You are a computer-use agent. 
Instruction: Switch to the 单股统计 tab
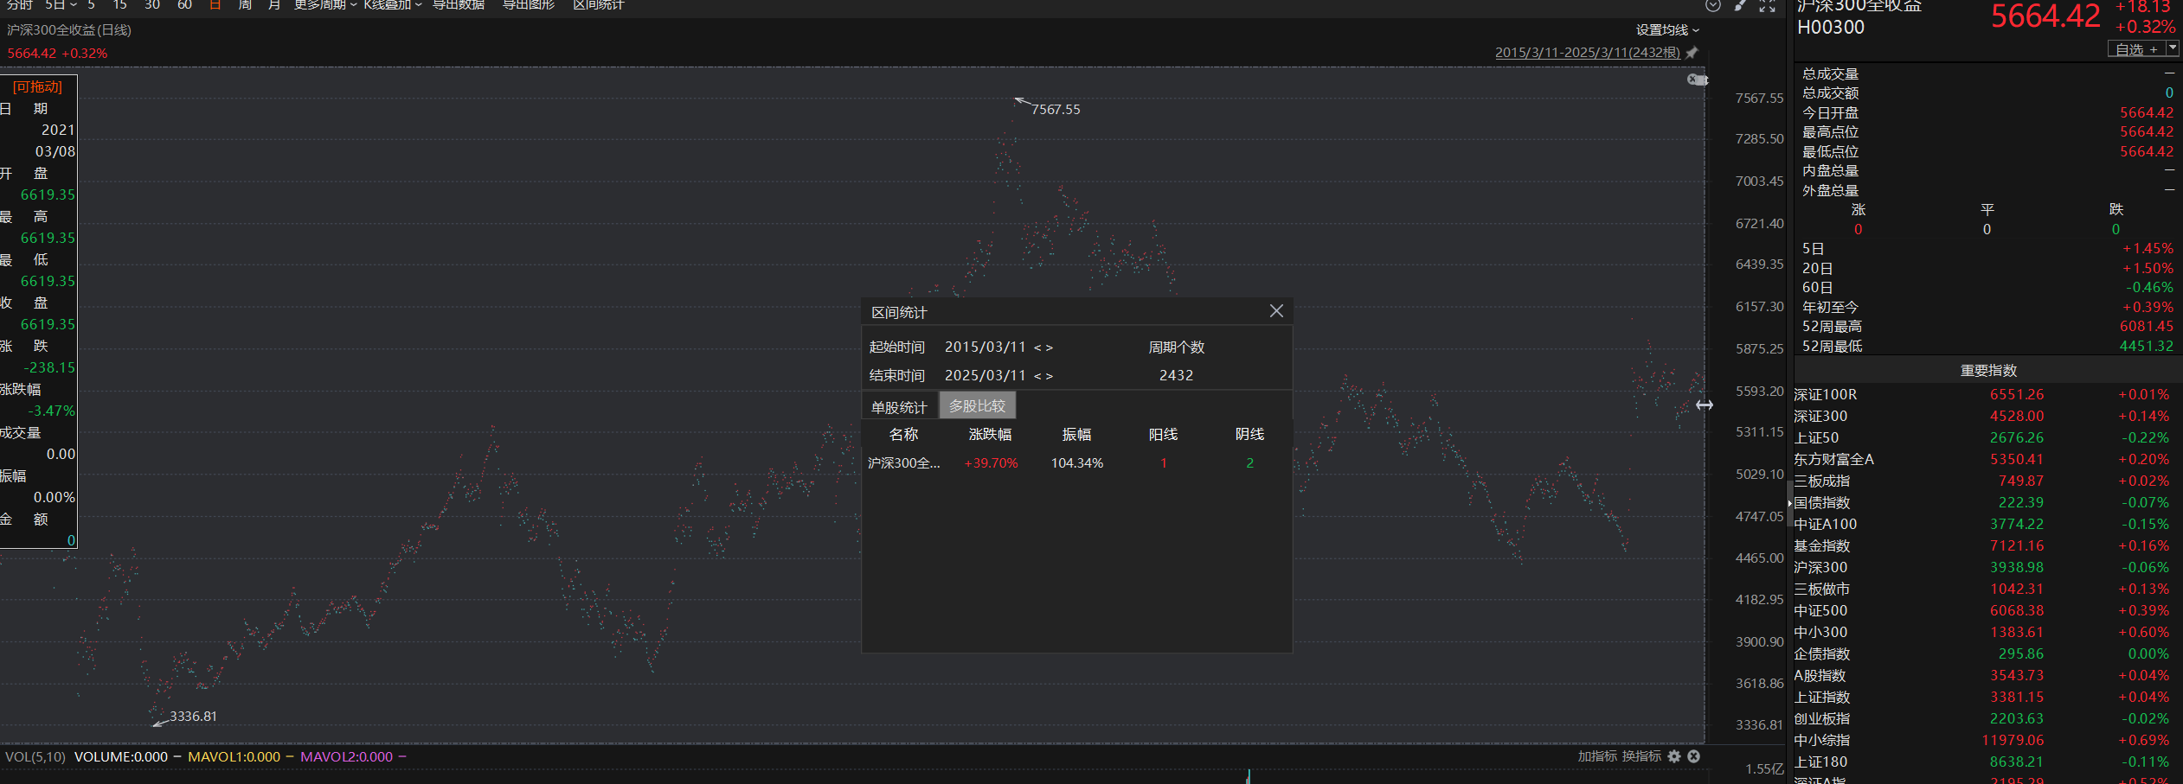click(899, 406)
